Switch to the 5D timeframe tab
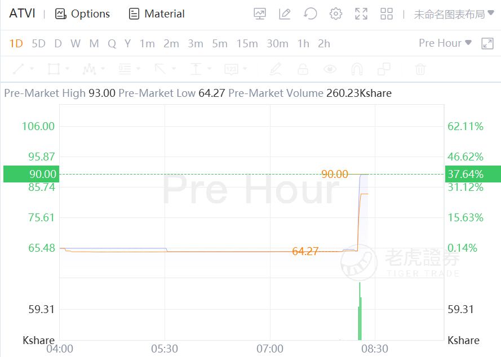501x357 pixels. click(x=38, y=43)
